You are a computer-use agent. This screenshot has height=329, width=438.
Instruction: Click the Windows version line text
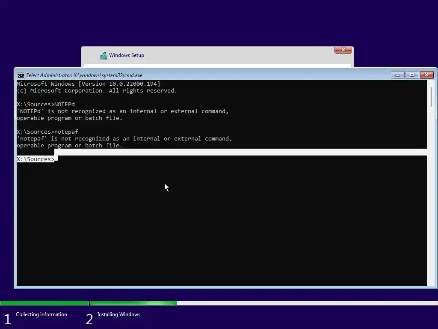(89, 84)
